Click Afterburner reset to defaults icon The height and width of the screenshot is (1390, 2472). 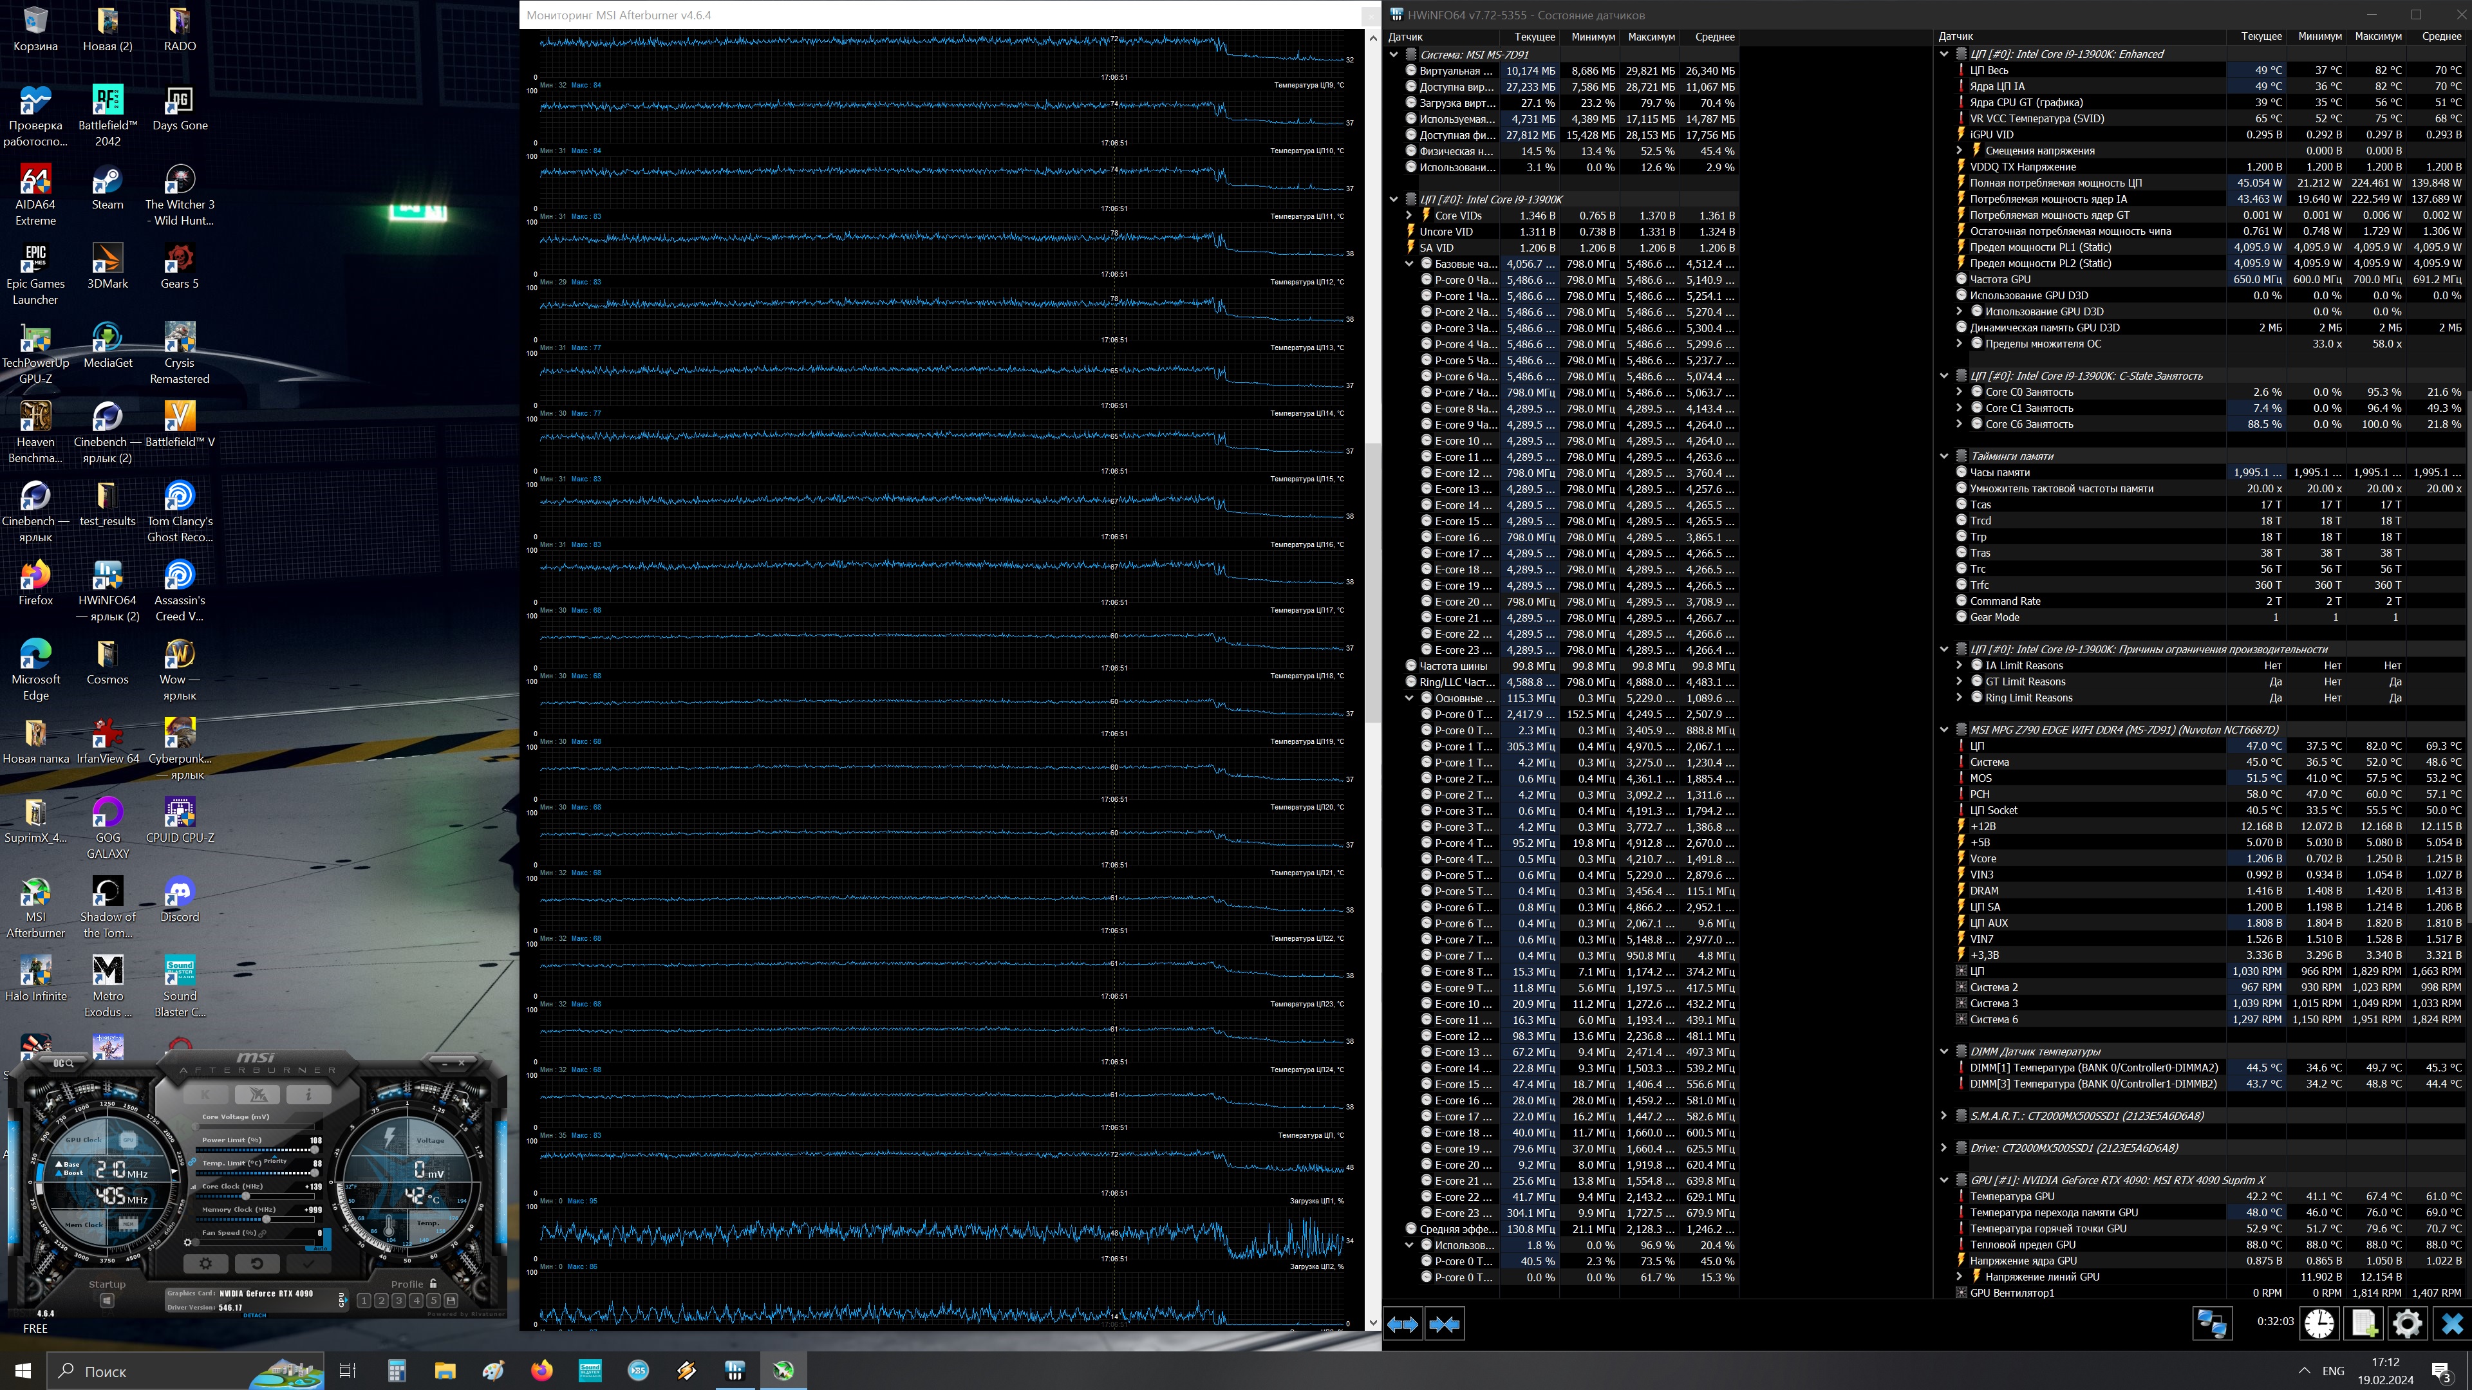click(257, 1263)
